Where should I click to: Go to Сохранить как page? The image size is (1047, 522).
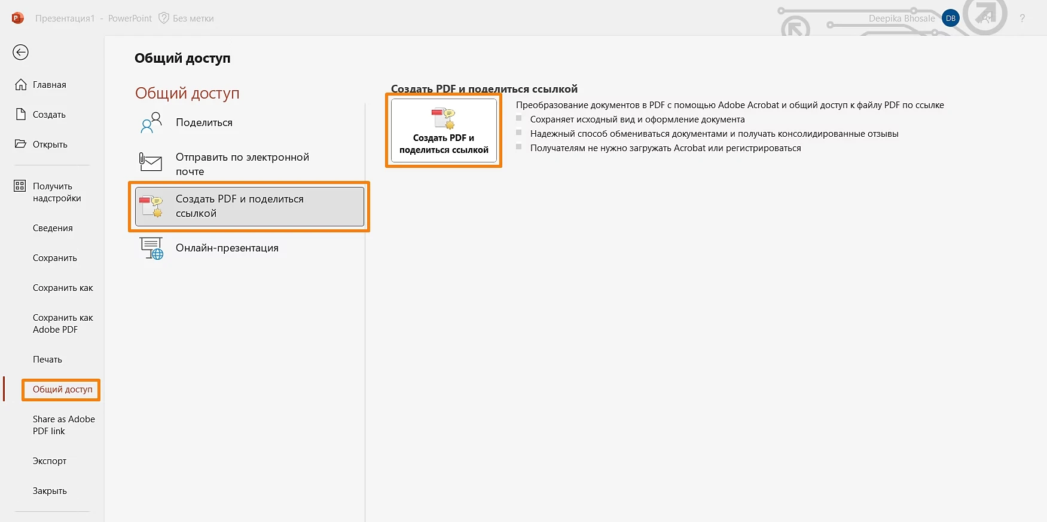(x=63, y=288)
